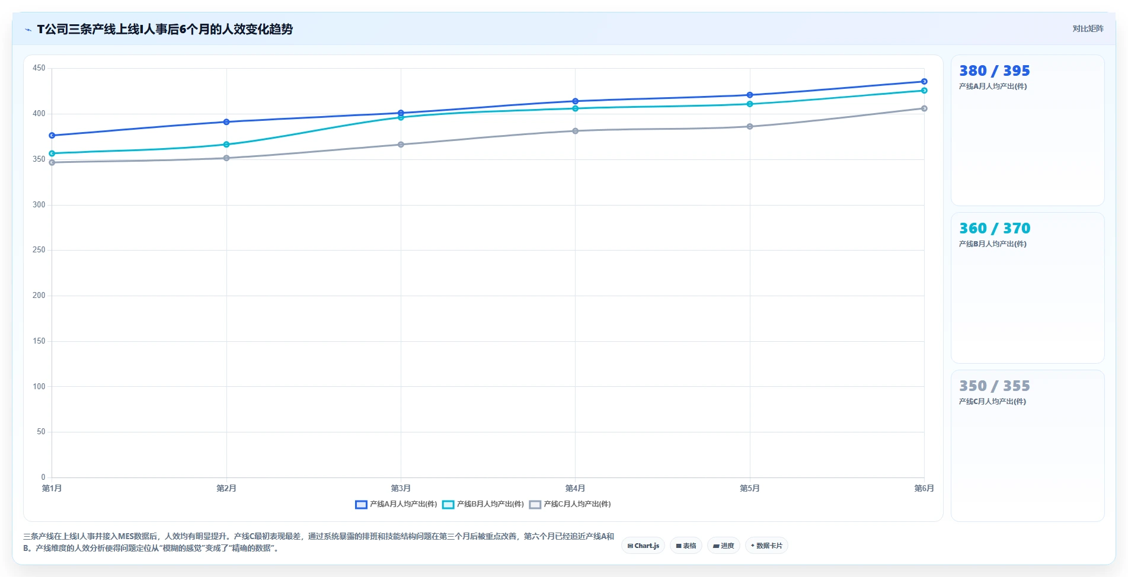This screenshot has width=1128, height=577.
Task: Click the 产线A月人均产出(件) legend label
Action: click(x=403, y=504)
